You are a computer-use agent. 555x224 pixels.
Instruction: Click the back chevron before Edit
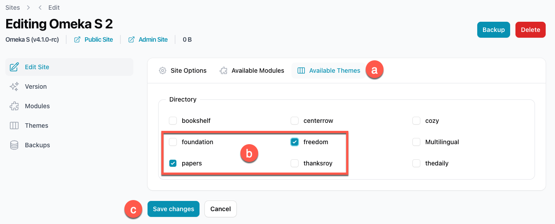tap(40, 8)
